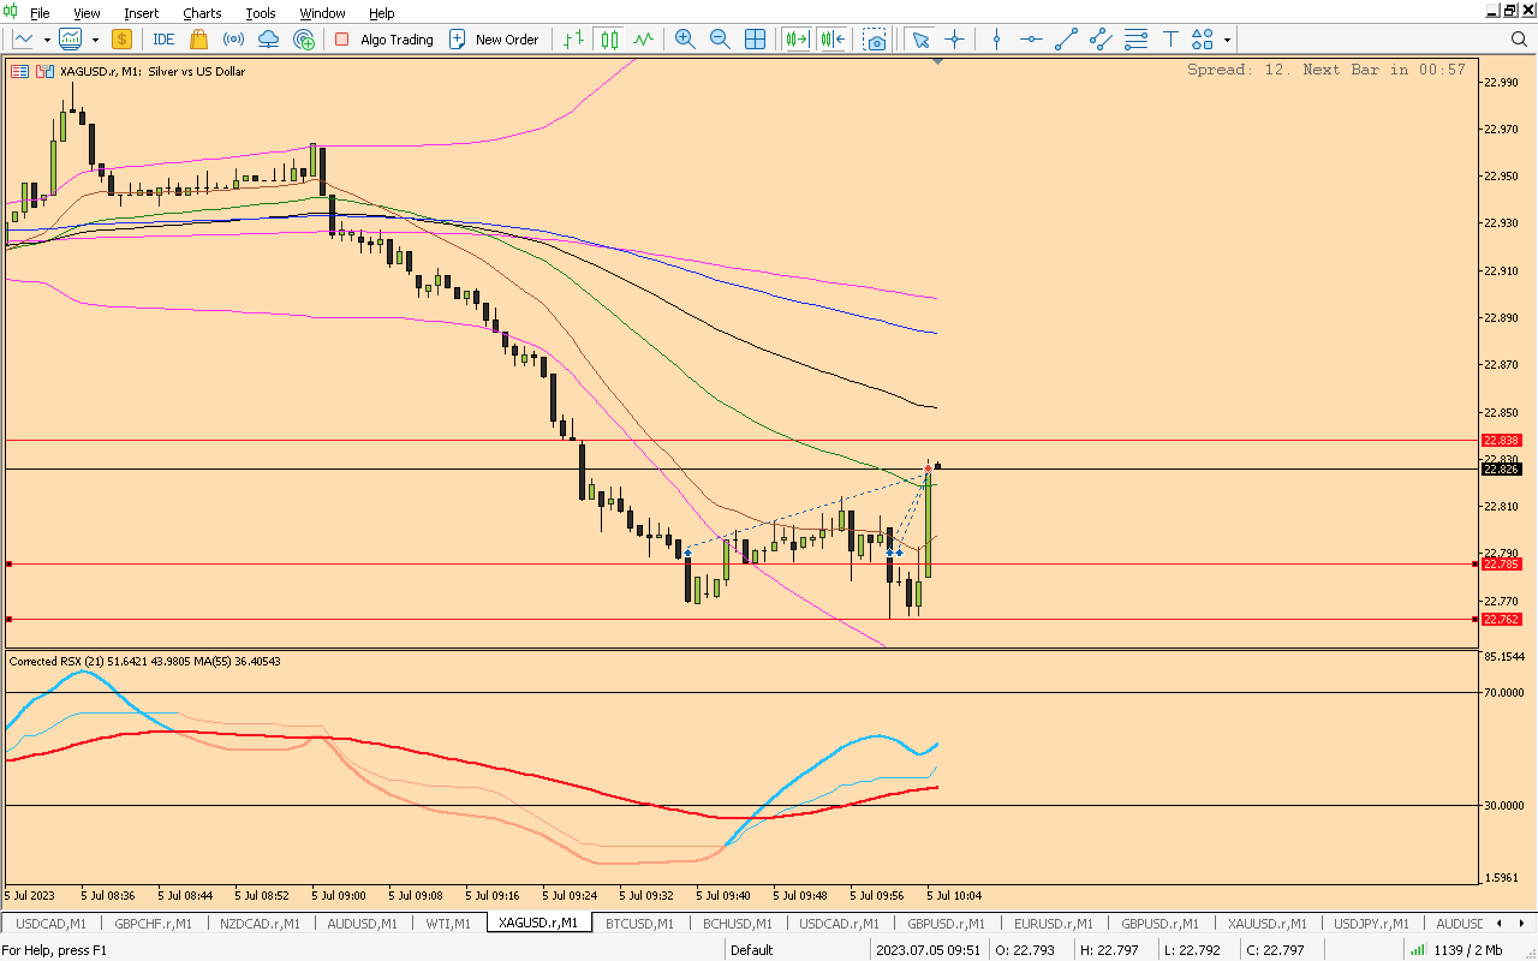This screenshot has width=1538, height=961.
Task: Switch to the BTCUSD,M1 chart tab
Action: (639, 923)
